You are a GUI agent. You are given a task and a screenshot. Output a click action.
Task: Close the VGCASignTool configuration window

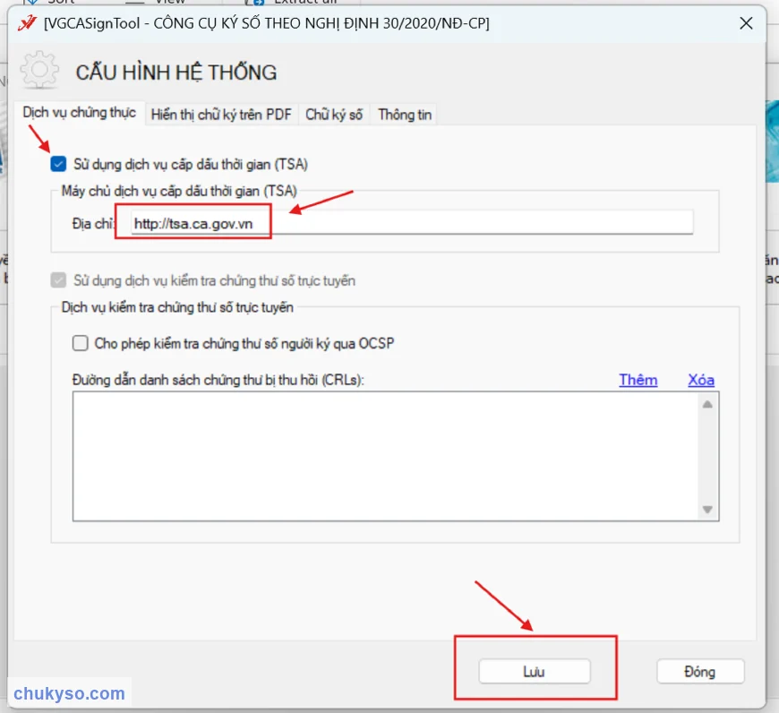pos(746,23)
